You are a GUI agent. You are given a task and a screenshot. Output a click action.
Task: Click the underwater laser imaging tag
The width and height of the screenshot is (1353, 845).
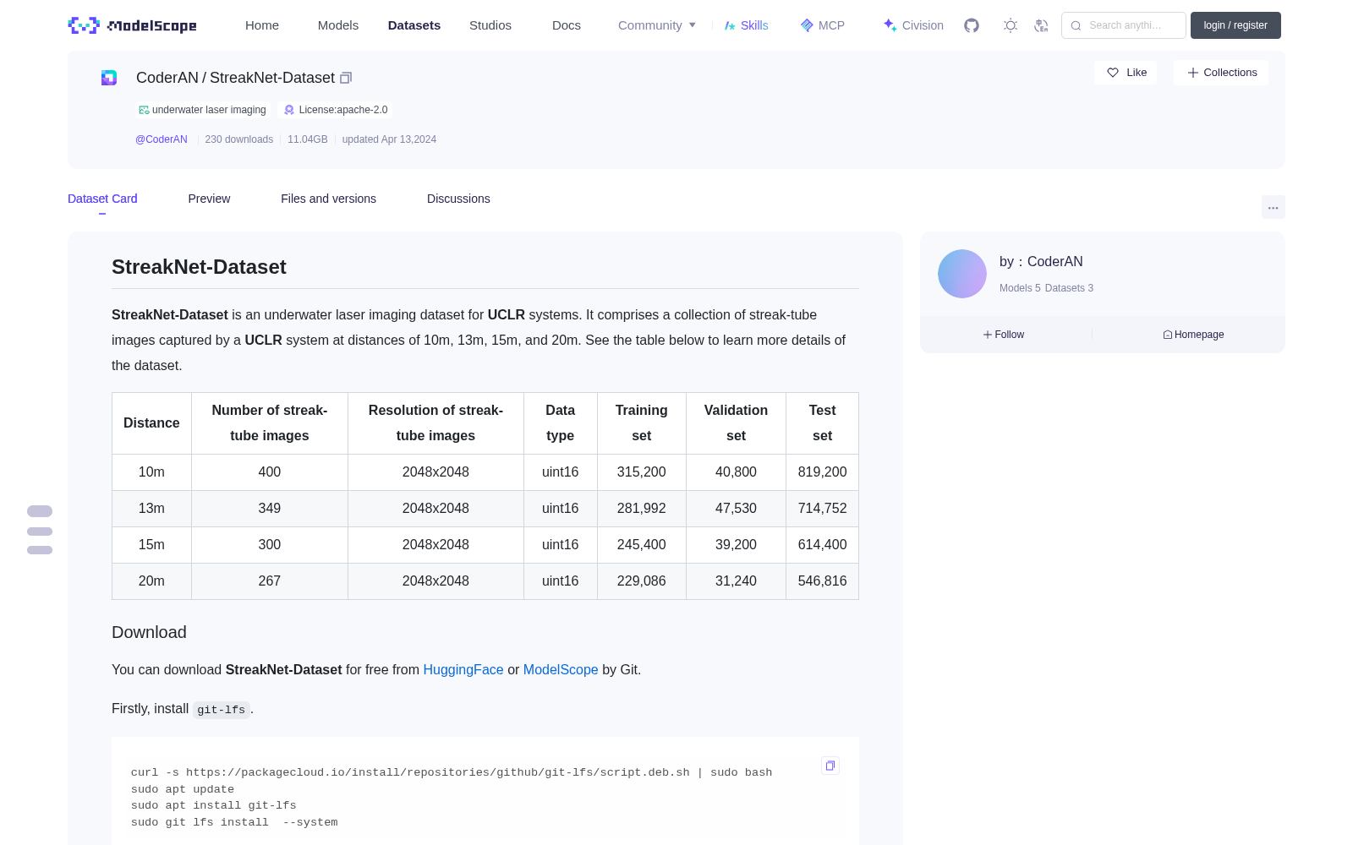[x=203, y=110]
